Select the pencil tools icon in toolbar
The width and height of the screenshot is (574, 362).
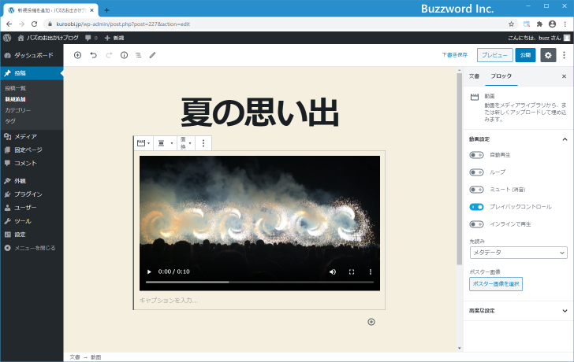tap(153, 55)
